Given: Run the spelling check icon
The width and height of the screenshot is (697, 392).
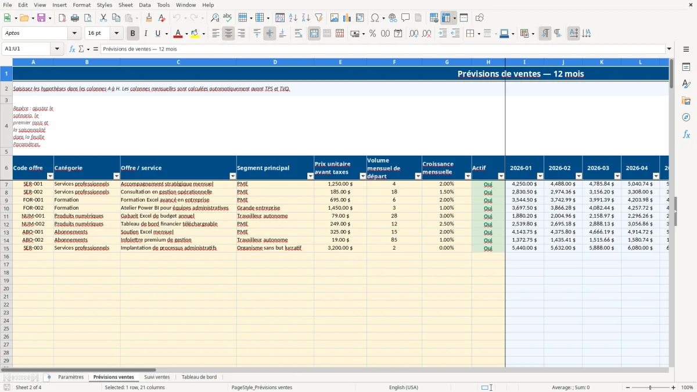Looking at the screenshot, I should pos(228,18).
